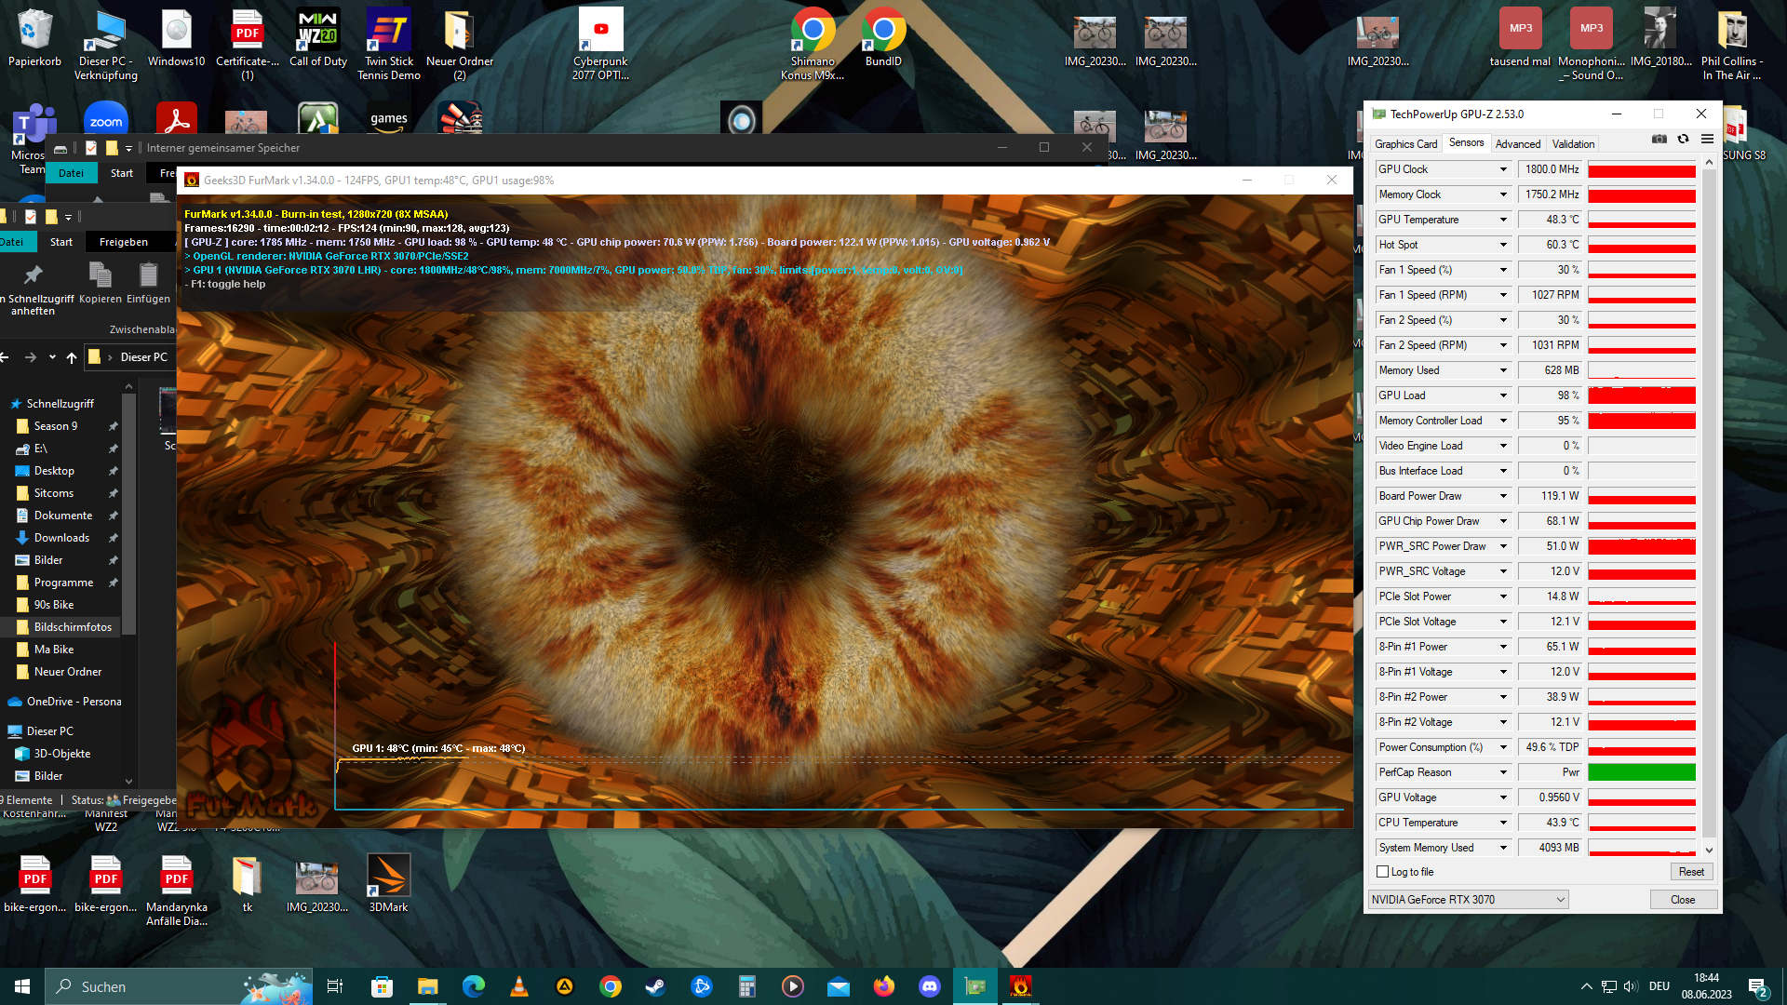Open Cyberpunk 2077 desktop shortcut
This screenshot has width=1787, height=1005.
600,44
